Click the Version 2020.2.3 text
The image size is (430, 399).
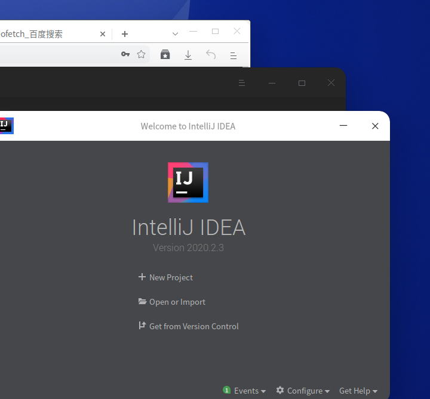pos(188,248)
